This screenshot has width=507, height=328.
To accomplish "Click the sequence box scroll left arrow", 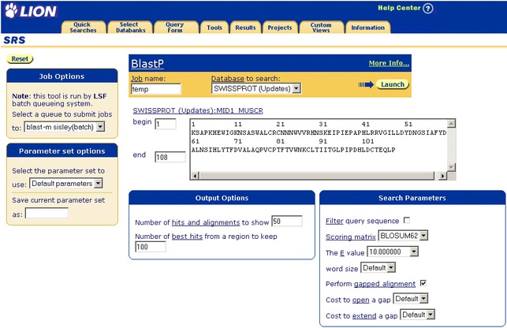I will (195, 176).
